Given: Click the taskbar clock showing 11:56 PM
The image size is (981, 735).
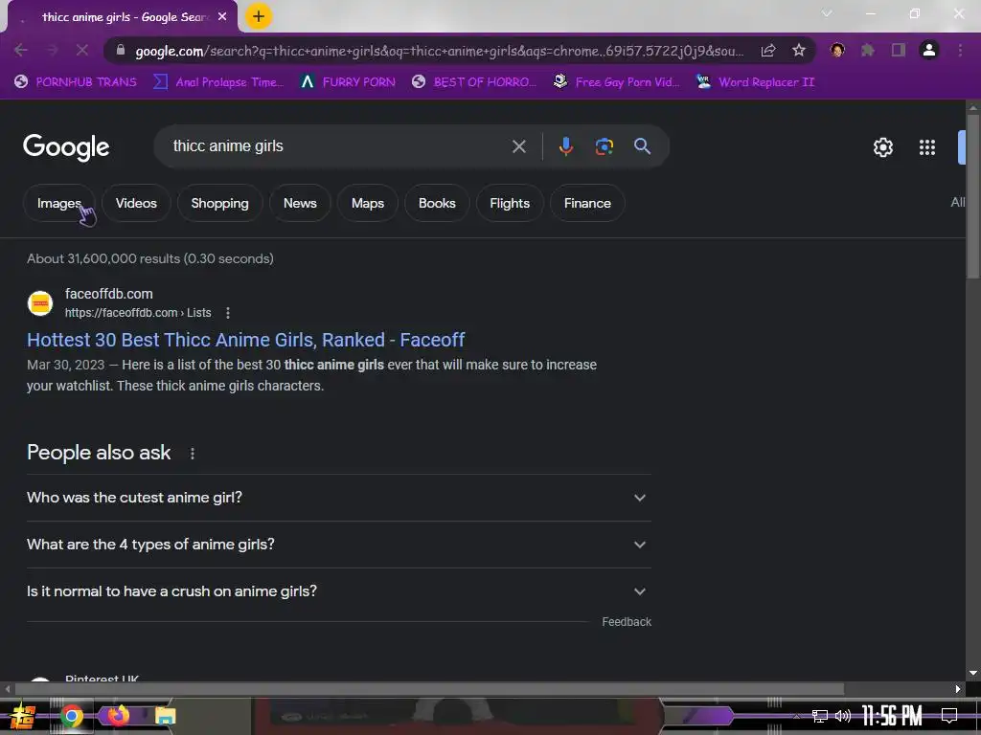Looking at the screenshot, I should point(892,716).
